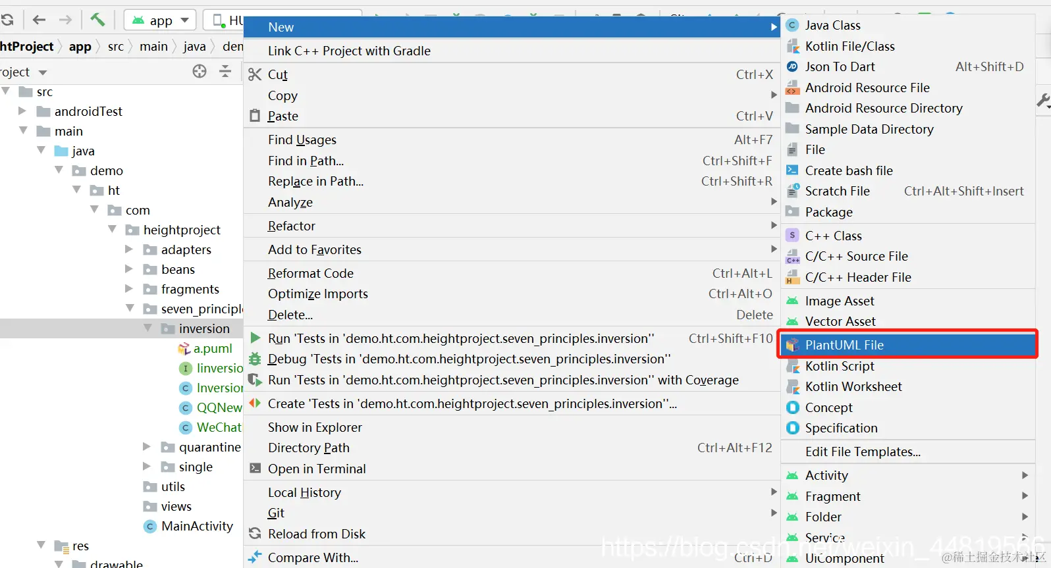Click the C/C++ Header File icon
The width and height of the screenshot is (1051, 568).
793,277
